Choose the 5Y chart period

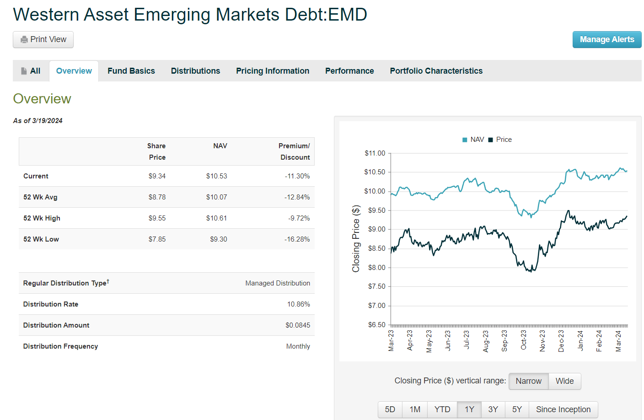517,409
